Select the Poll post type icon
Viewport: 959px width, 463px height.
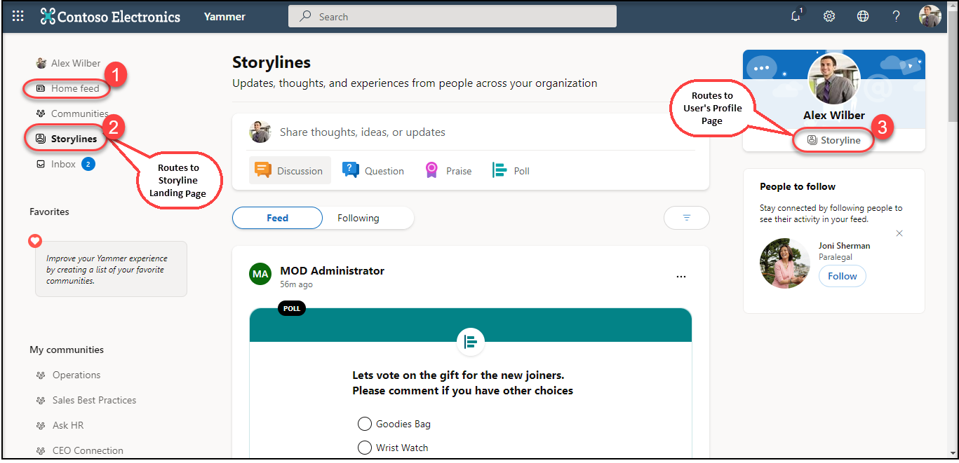499,170
